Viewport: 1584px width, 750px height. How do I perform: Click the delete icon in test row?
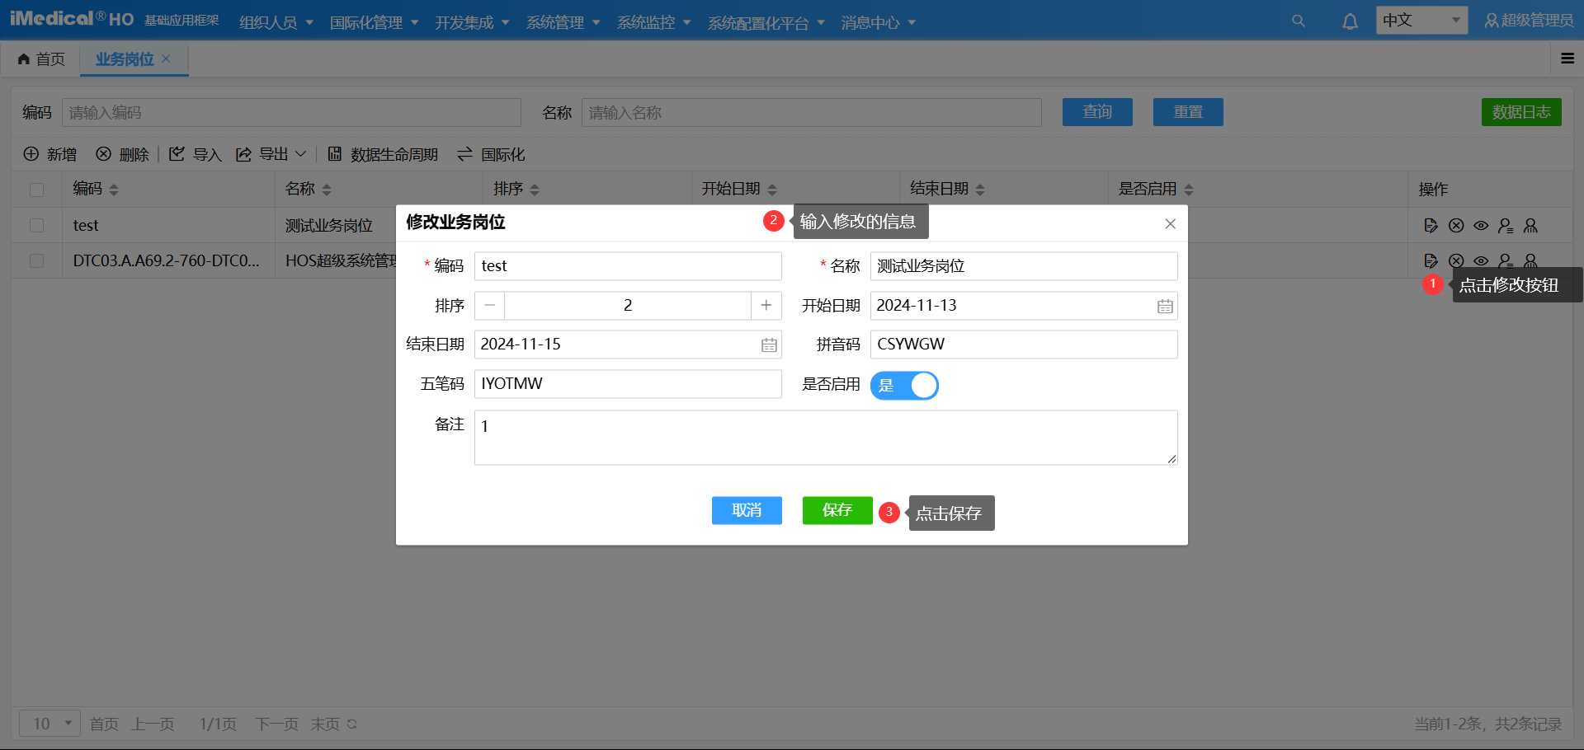click(1456, 225)
